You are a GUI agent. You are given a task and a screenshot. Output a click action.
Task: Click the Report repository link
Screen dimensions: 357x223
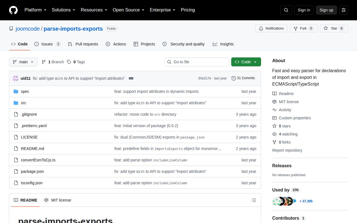[287, 150]
